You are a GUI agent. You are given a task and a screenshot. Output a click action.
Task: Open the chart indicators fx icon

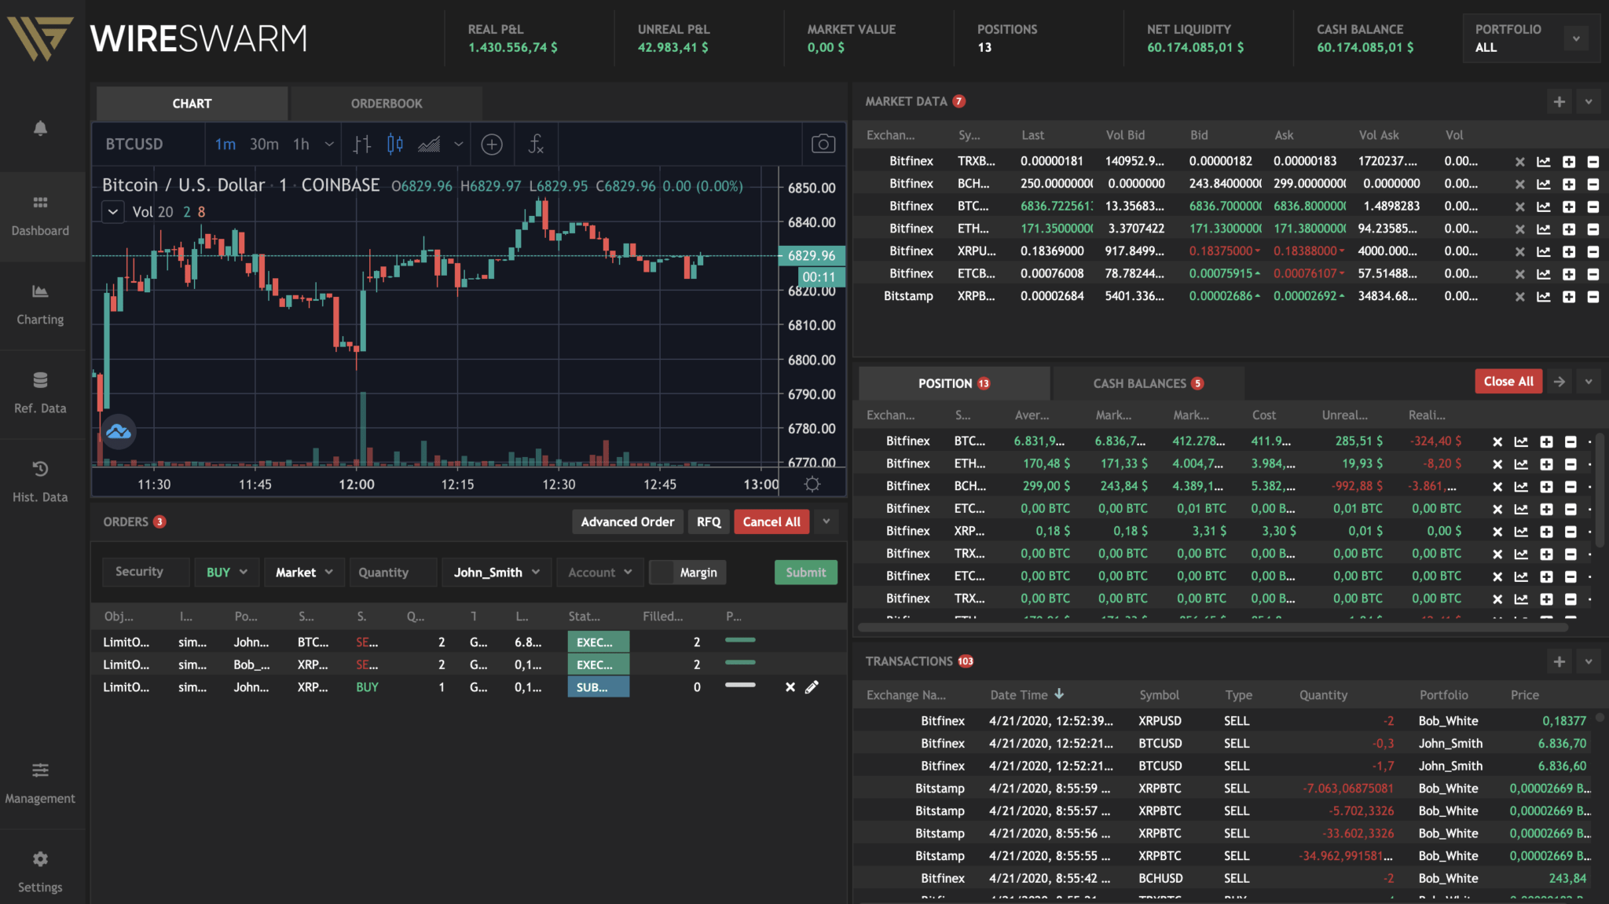click(536, 144)
